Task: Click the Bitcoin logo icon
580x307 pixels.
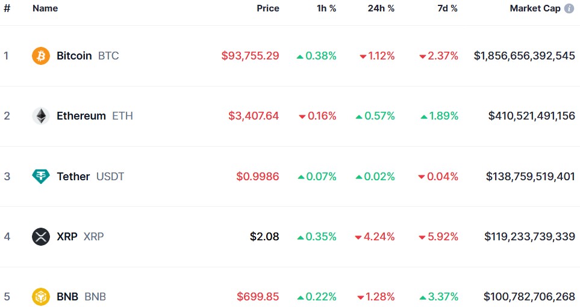Action: [41, 56]
